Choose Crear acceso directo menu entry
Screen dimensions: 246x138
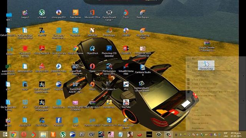click(201, 115)
